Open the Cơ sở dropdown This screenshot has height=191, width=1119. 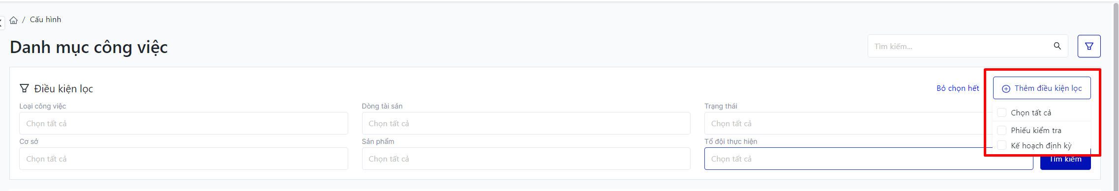[183, 159]
